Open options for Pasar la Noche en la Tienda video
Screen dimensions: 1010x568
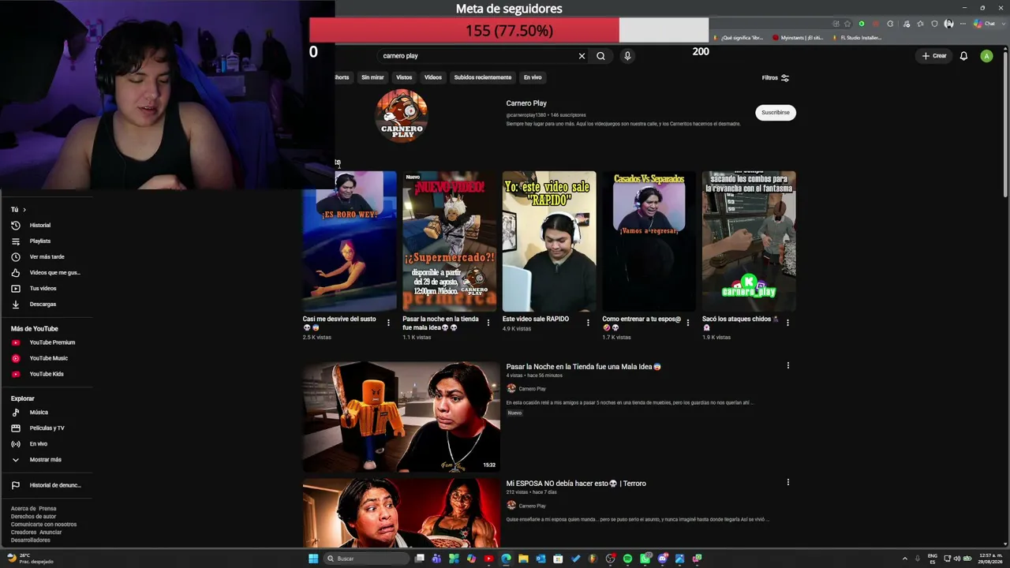tap(787, 366)
